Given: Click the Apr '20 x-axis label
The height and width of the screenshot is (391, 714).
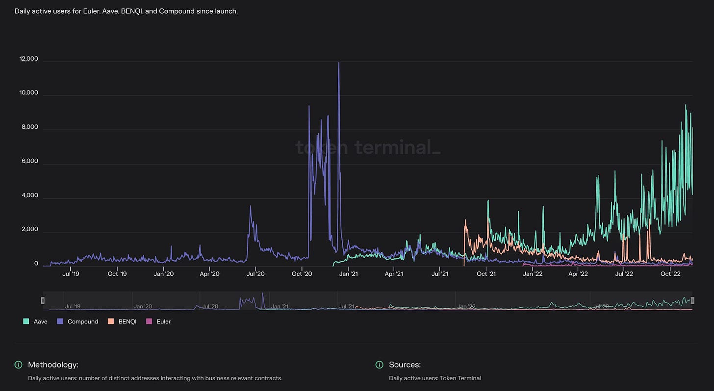Looking at the screenshot, I should pyautogui.click(x=209, y=274).
